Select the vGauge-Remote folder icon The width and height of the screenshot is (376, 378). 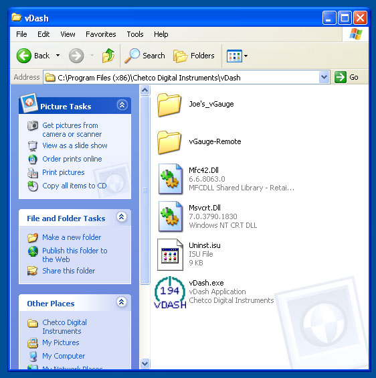pos(169,142)
